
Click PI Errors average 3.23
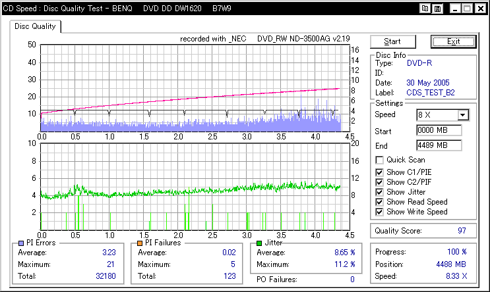click(x=109, y=253)
